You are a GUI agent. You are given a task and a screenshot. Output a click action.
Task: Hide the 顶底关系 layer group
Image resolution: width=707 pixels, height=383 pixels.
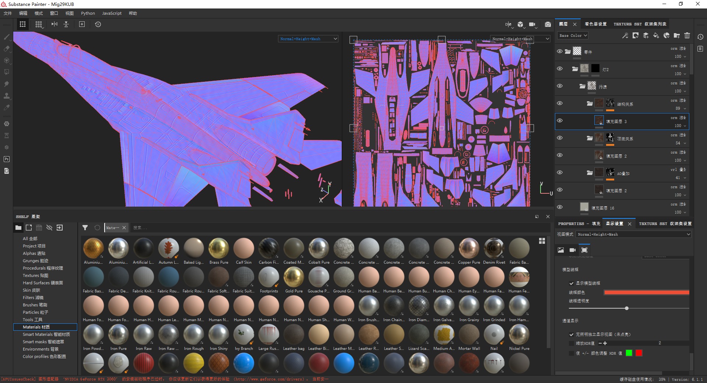coord(560,138)
